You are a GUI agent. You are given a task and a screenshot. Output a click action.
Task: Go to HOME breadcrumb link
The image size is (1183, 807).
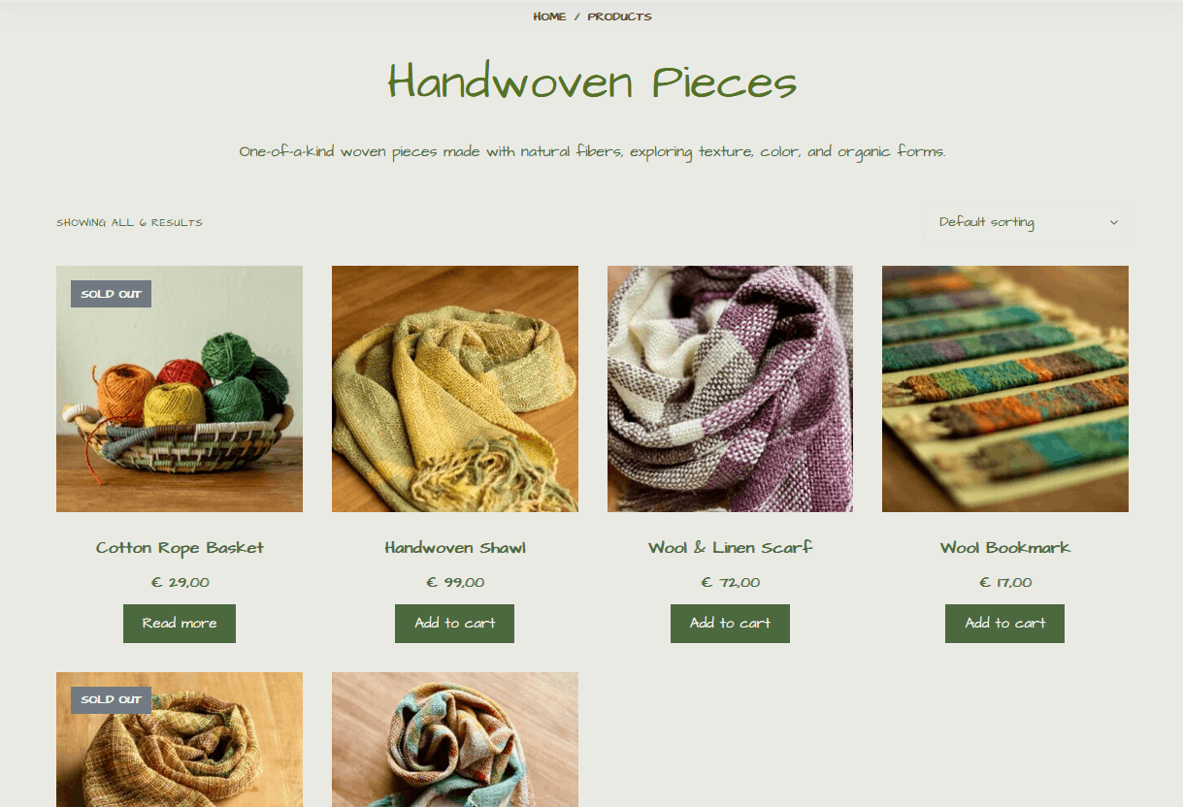(549, 16)
